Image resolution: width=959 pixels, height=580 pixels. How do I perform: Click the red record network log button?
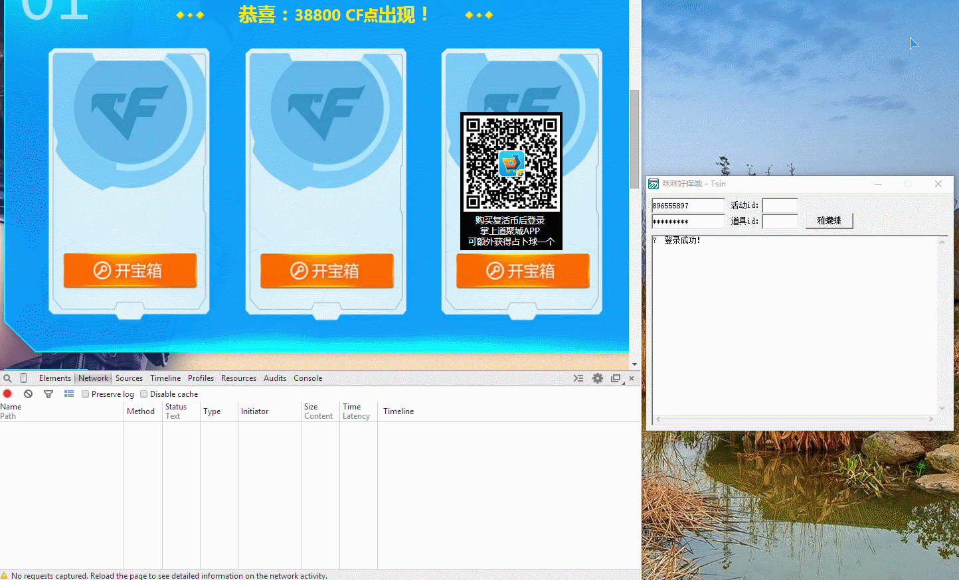point(7,394)
